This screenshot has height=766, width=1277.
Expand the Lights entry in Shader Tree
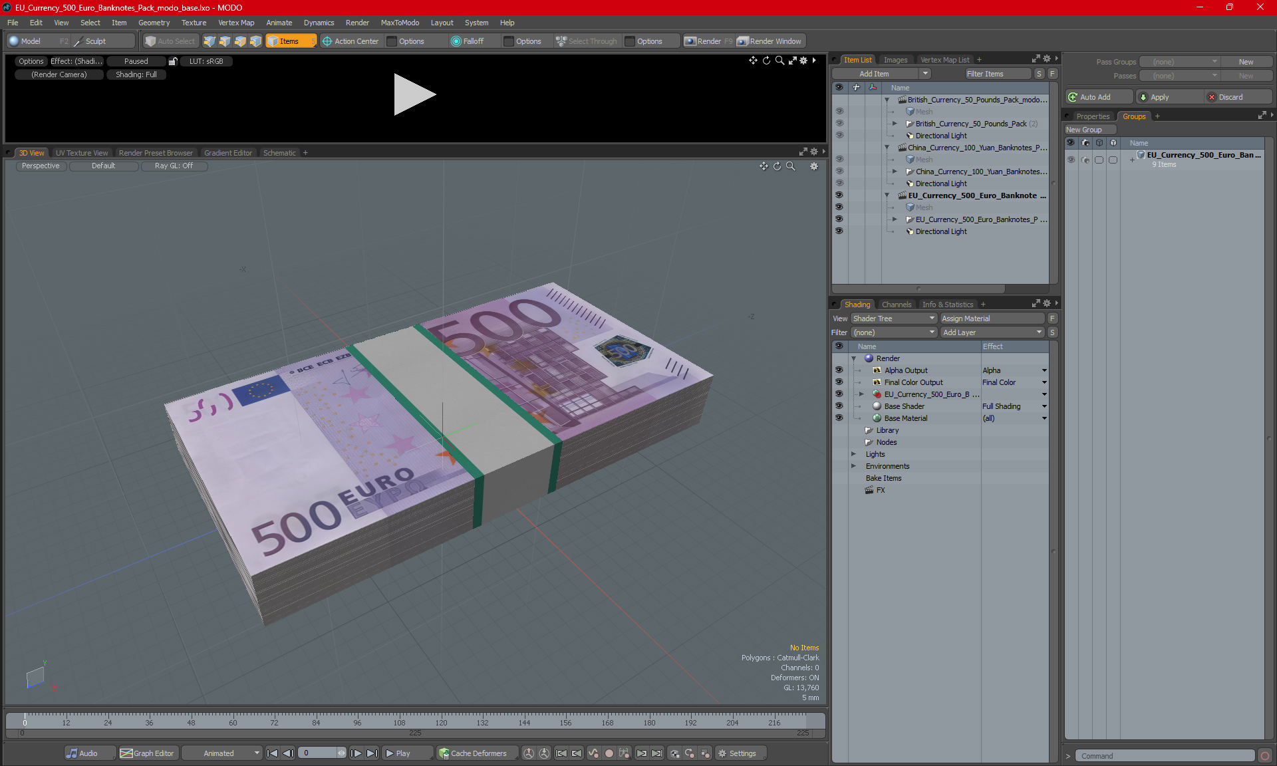[x=853, y=454]
